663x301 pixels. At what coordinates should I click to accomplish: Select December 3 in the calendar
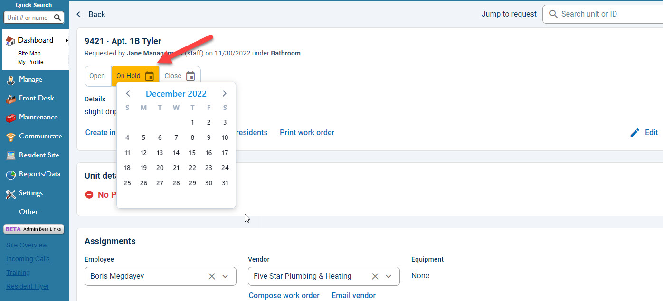point(225,122)
